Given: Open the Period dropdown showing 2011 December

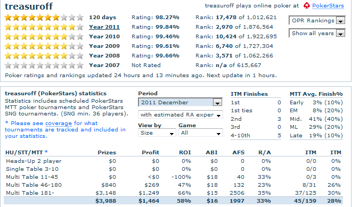Looking at the screenshot, I should [x=181, y=103].
